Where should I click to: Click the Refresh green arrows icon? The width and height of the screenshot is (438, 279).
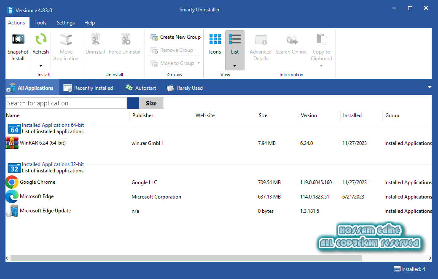41,39
